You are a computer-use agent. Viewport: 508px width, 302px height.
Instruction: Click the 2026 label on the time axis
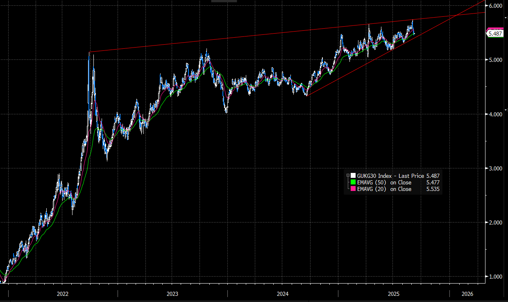pos(467,294)
